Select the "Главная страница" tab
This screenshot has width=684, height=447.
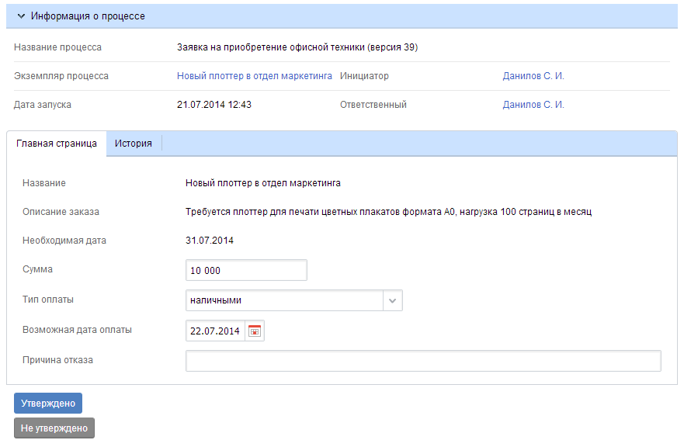pyautogui.click(x=56, y=144)
